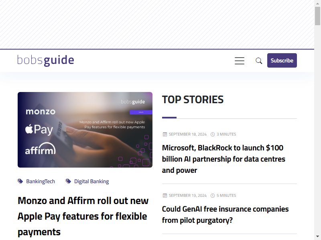Open the hamburger navigation menu

(x=239, y=61)
